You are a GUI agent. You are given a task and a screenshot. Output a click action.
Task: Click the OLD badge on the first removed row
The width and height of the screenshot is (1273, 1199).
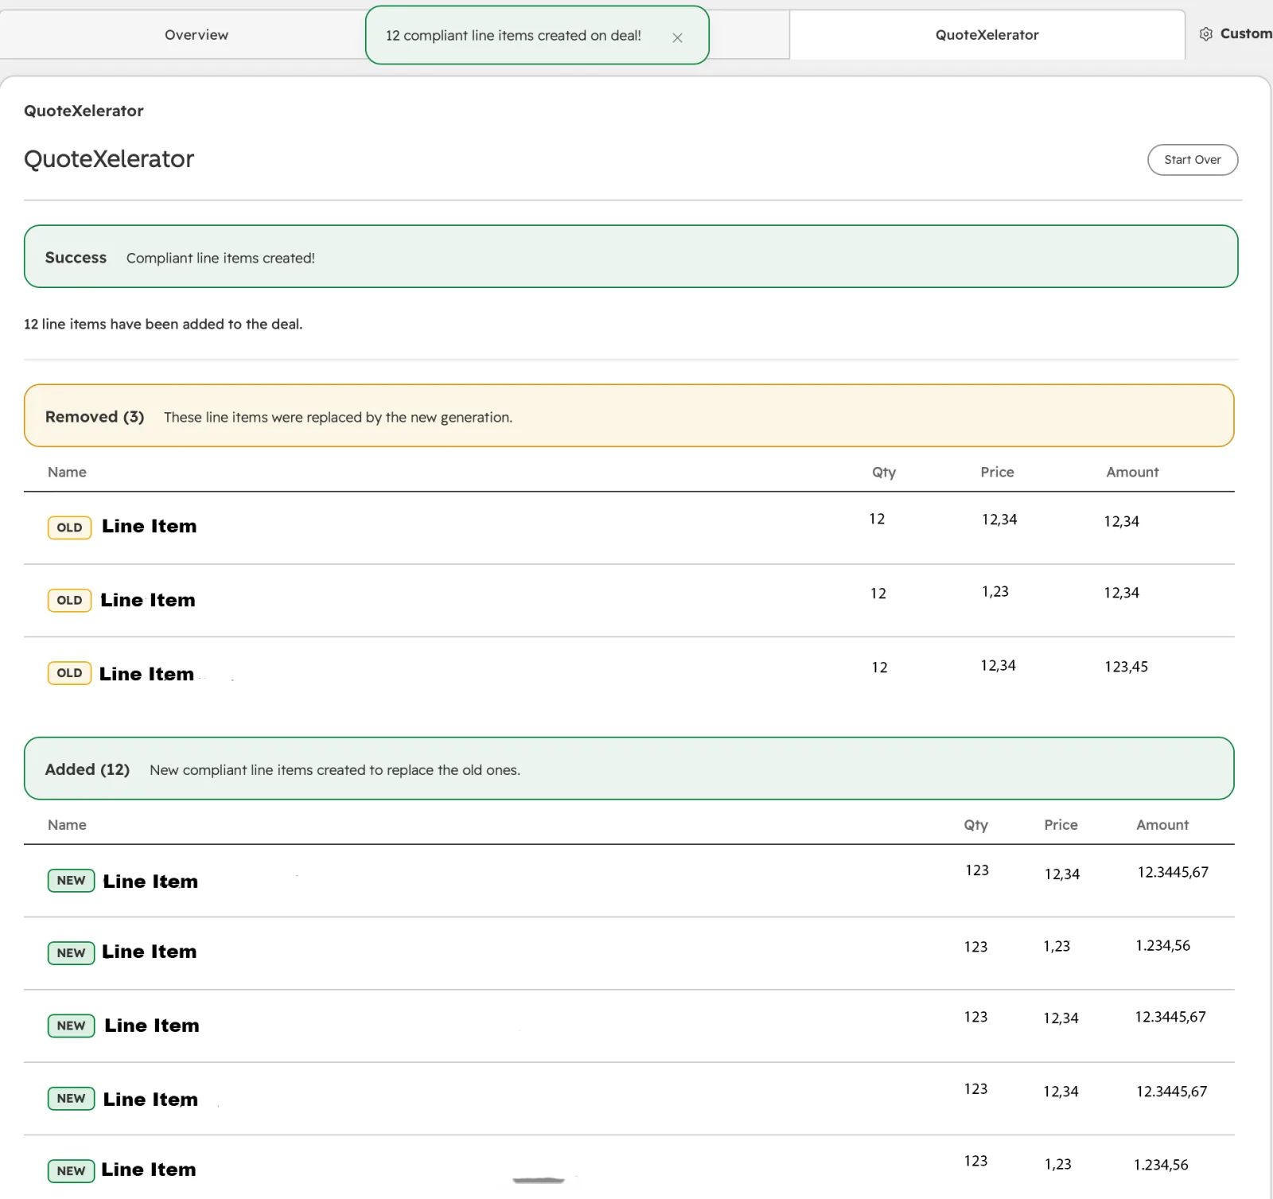coord(69,527)
